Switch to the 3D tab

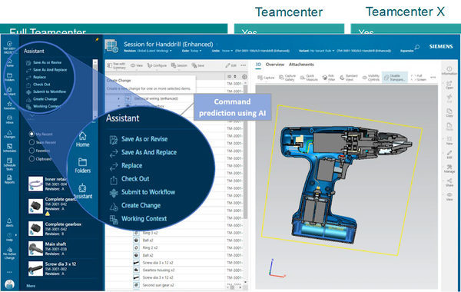tap(258, 65)
